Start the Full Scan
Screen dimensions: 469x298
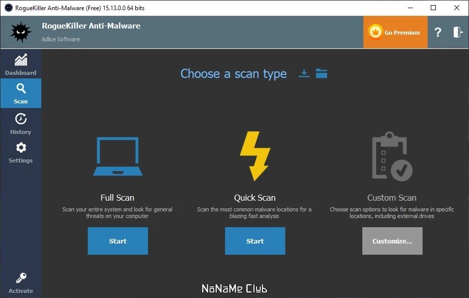click(x=117, y=241)
